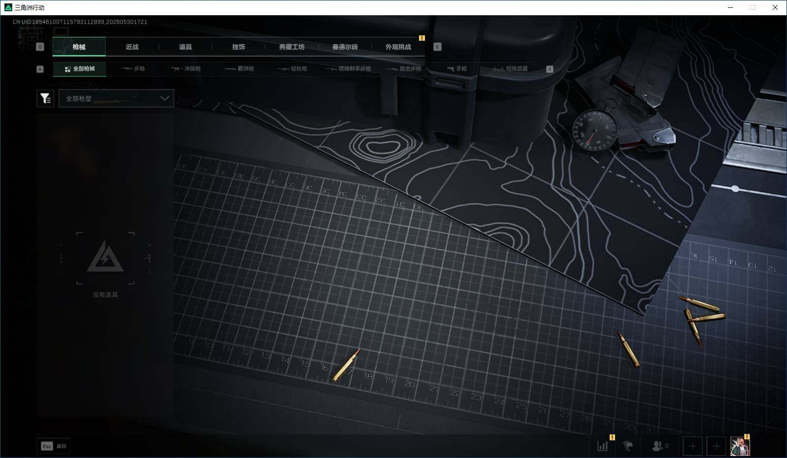787x458 pixels.
Task: Select the 挂饰 tab
Action: pyautogui.click(x=238, y=47)
